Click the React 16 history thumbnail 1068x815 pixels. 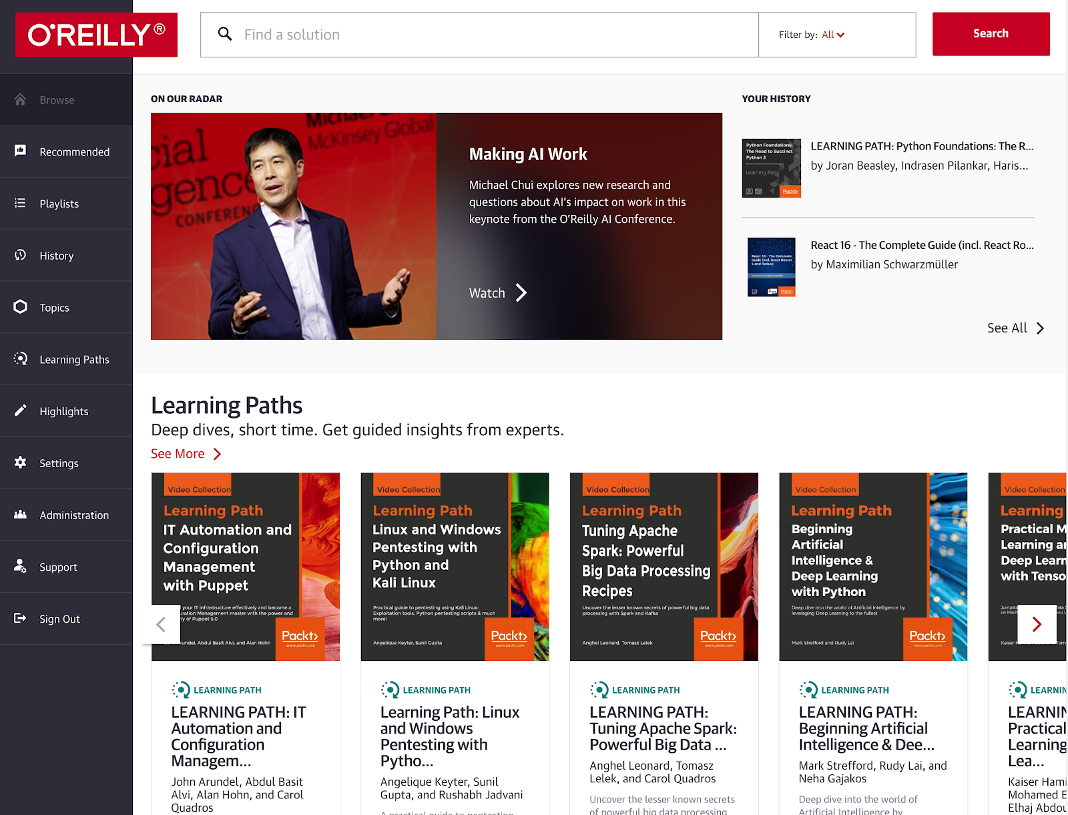(x=771, y=267)
